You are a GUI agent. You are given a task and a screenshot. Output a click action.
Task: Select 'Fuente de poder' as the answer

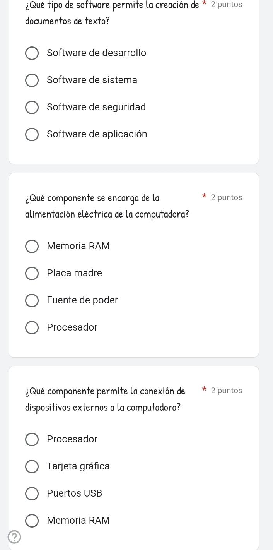pos(32,300)
